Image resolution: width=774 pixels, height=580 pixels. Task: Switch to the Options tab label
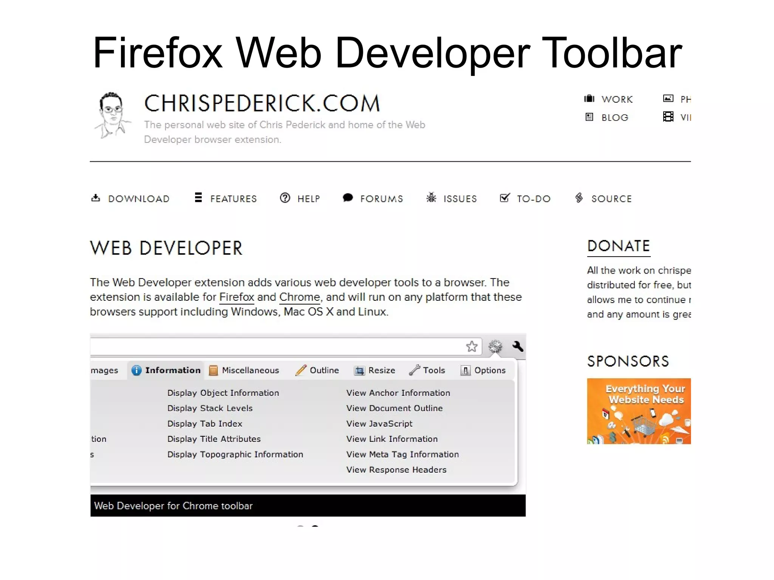point(490,370)
